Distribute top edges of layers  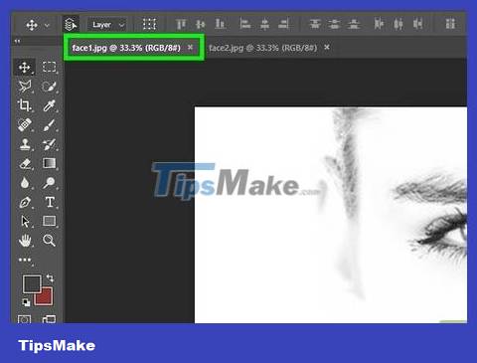click(315, 24)
